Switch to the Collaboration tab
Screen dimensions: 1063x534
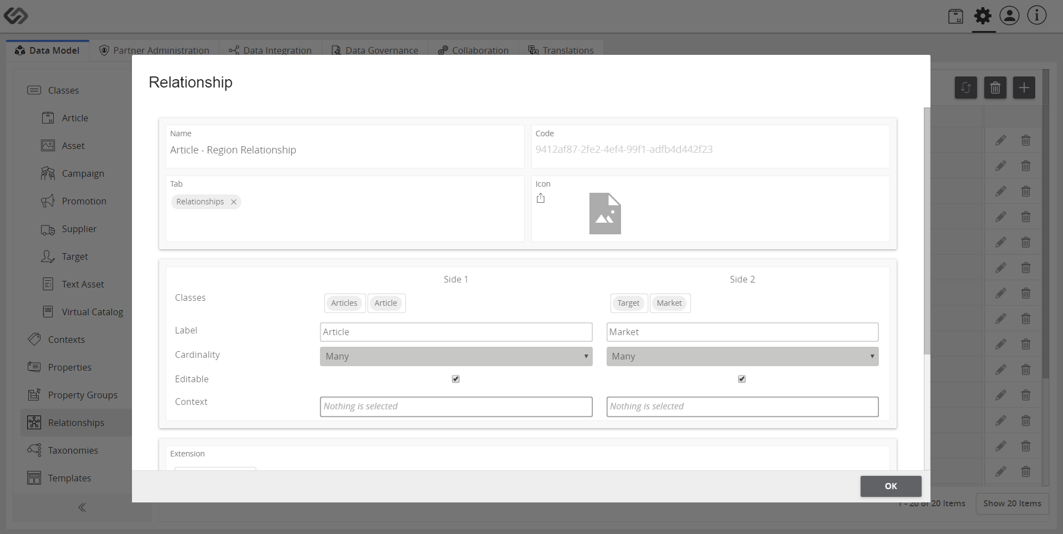(x=473, y=50)
